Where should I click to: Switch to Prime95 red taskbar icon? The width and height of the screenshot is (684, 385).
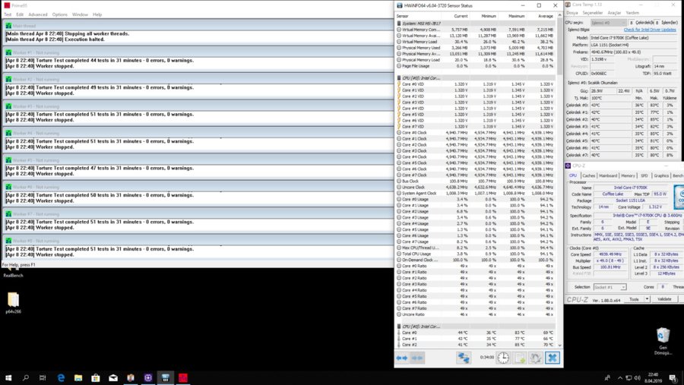coord(182,377)
